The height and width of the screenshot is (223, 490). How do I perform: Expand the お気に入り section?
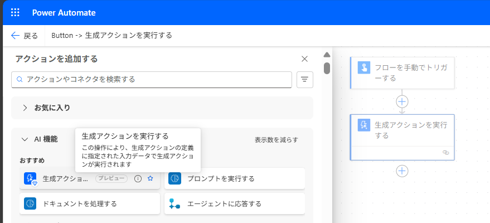pyautogui.click(x=25, y=108)
